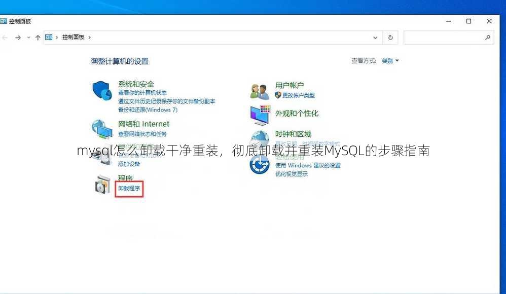Click the 外观和个性化 monitor icon
Viewport: 506px width, 294px height.
point(260,115)
